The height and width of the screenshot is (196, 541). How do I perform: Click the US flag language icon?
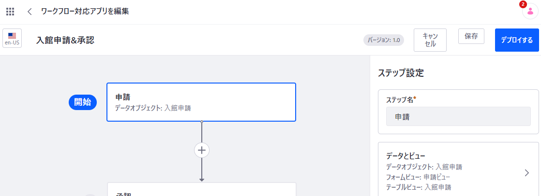tap(12, 35)
